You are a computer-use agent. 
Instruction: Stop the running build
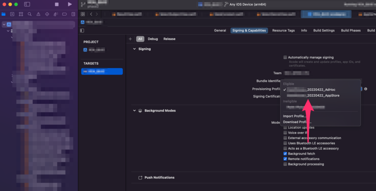(x=57, y=4)
